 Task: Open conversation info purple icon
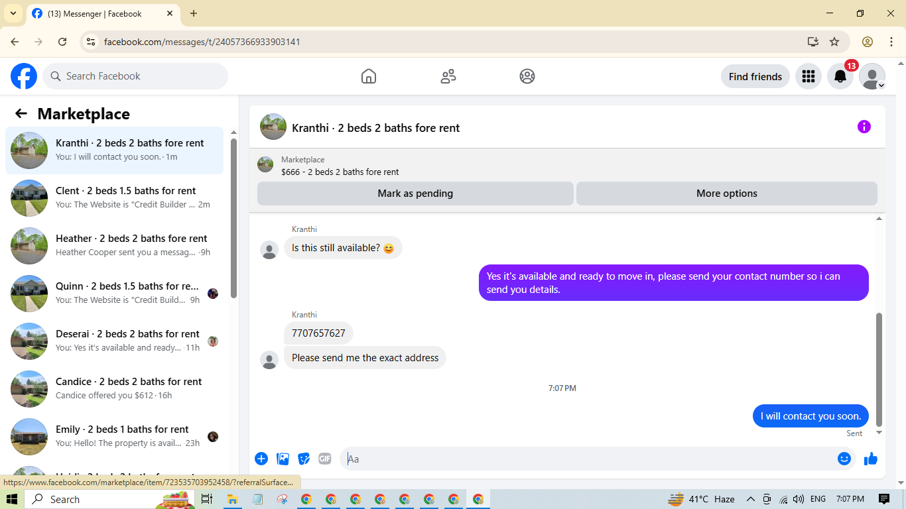[864, 127]
